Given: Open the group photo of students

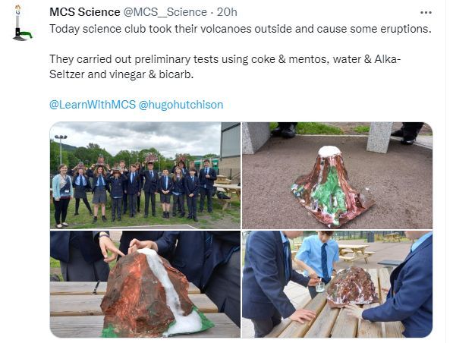Looking at the screenshot, I should 145,175.
